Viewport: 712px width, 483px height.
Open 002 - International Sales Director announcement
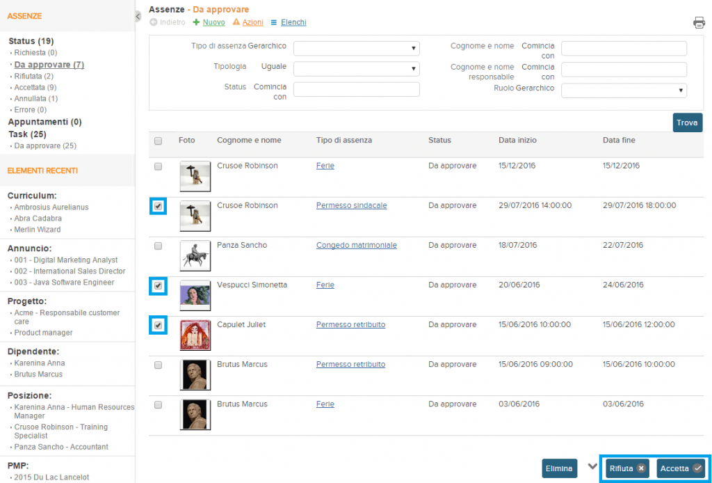(x=70, y=271)
